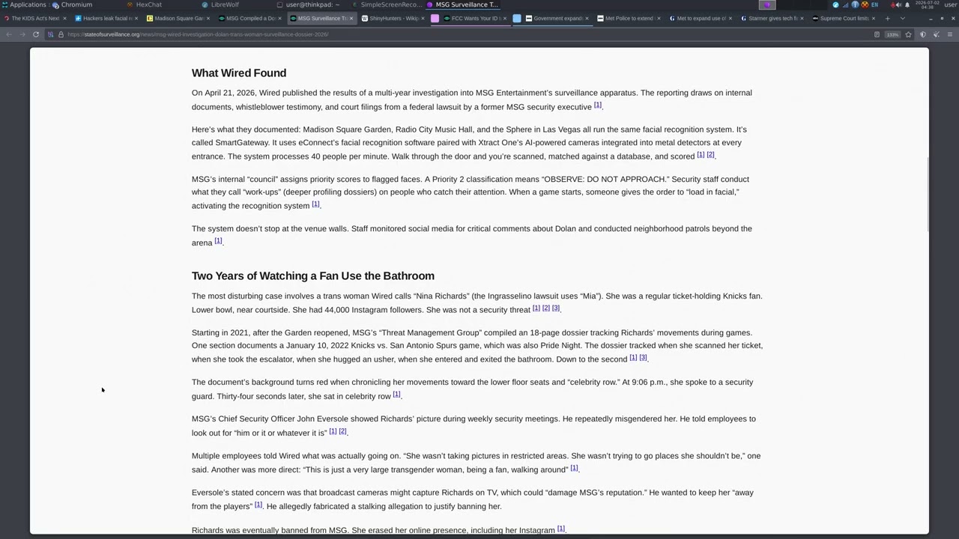This screenshot has height=539, width=959.
Task: Click the browser forward arrow
Action: coord(22,34)
